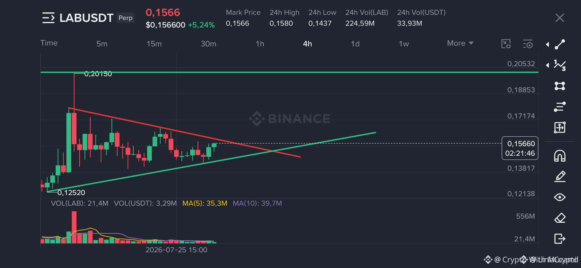Click the +5,24% change value
Image resolution: width=581 pixels, height=268 pixels.
(x=201, y=25)
